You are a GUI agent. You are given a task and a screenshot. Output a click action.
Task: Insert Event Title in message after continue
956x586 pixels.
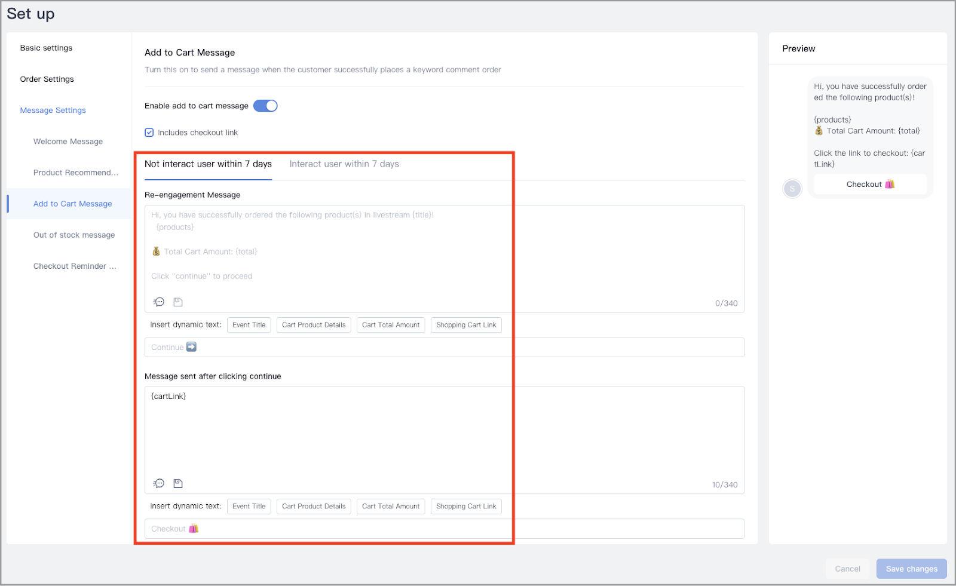pos(249,507)
